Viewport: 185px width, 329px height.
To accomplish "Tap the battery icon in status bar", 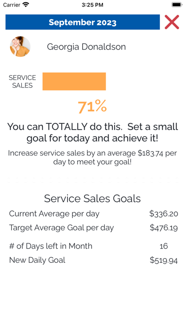I will click(177, 5).
